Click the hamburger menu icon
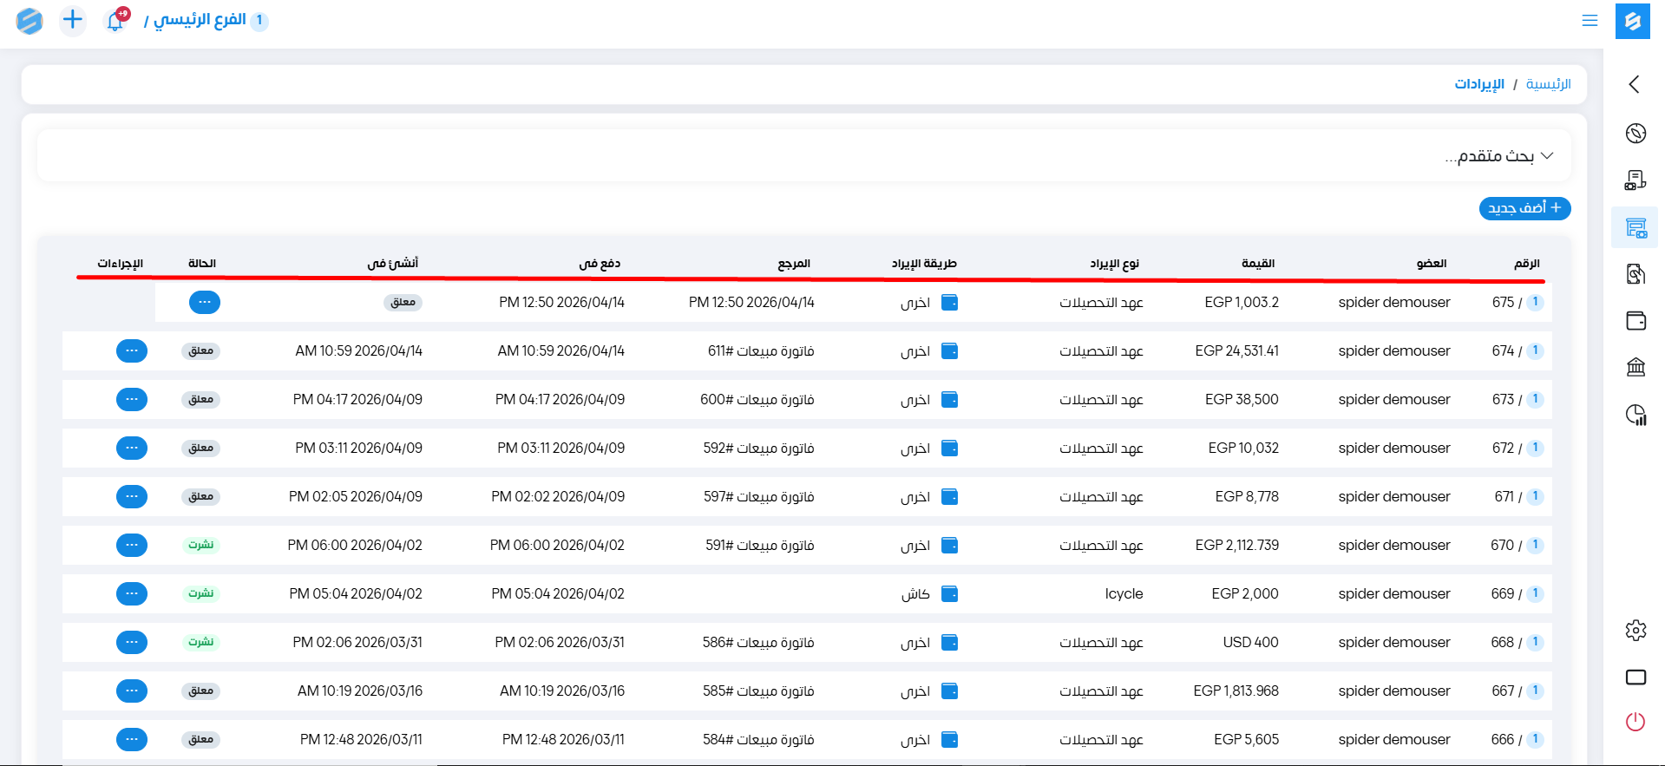Viewport: 1665px width, 766px height. click(1590, 21)
